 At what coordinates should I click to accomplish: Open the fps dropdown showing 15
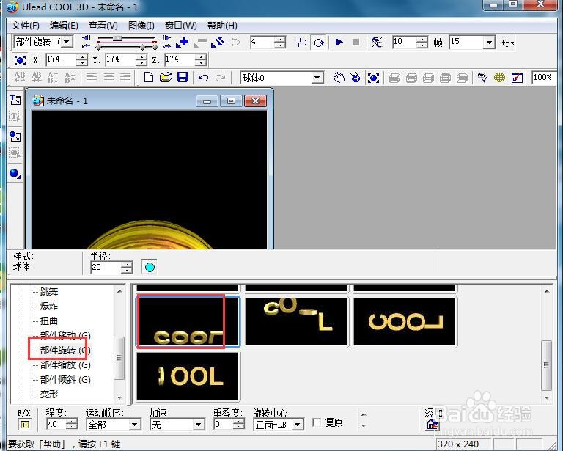pos(489,43)
